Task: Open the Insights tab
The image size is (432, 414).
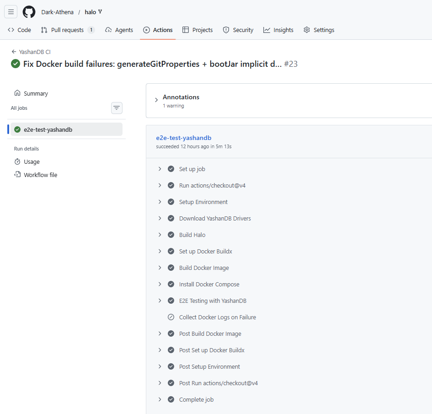Action: coord(278,30)
